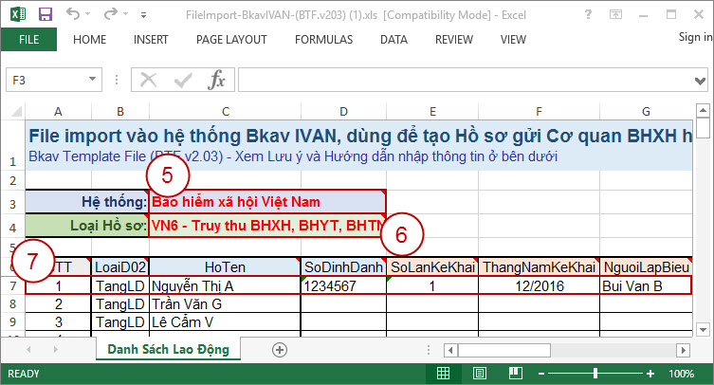Save the workbook with the floppy icon

click(46, 14)
